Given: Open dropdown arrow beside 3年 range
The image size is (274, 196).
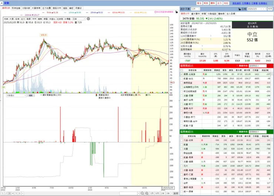Looking at the screenshot, I should point(172,193).
